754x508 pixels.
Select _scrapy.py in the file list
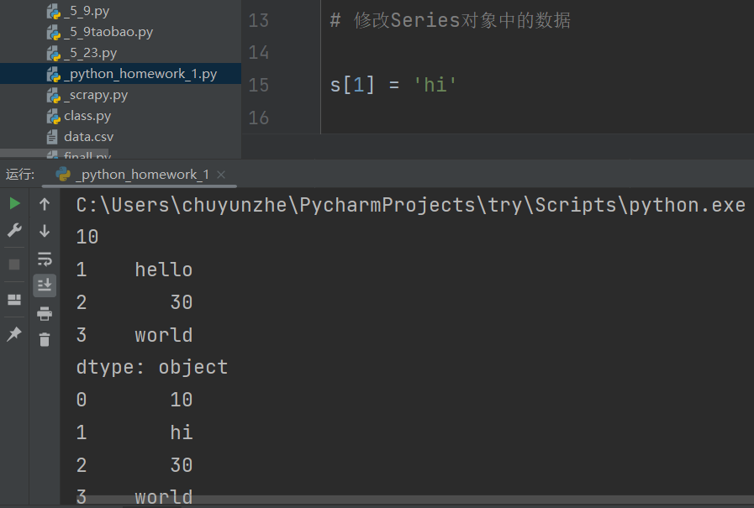tap(95, 95)
